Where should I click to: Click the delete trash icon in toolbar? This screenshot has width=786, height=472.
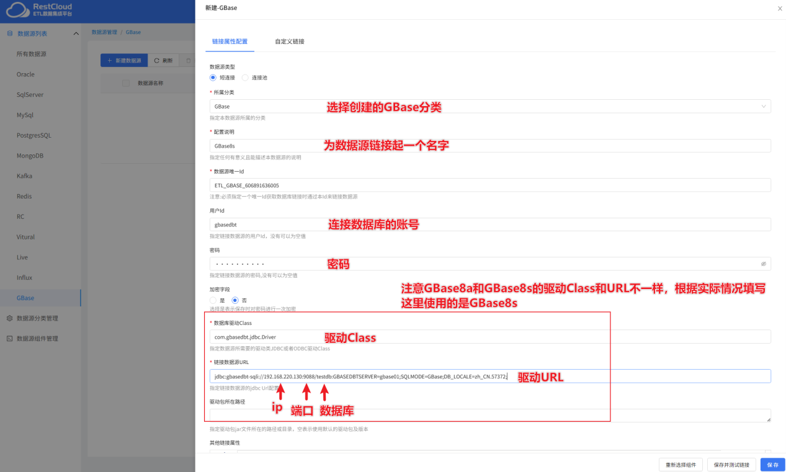[x=189, y=60]
